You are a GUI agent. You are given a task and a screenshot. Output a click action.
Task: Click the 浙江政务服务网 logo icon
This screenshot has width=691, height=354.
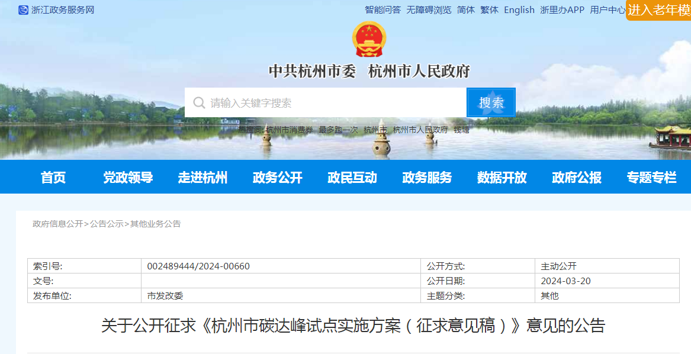pos(23,10)
